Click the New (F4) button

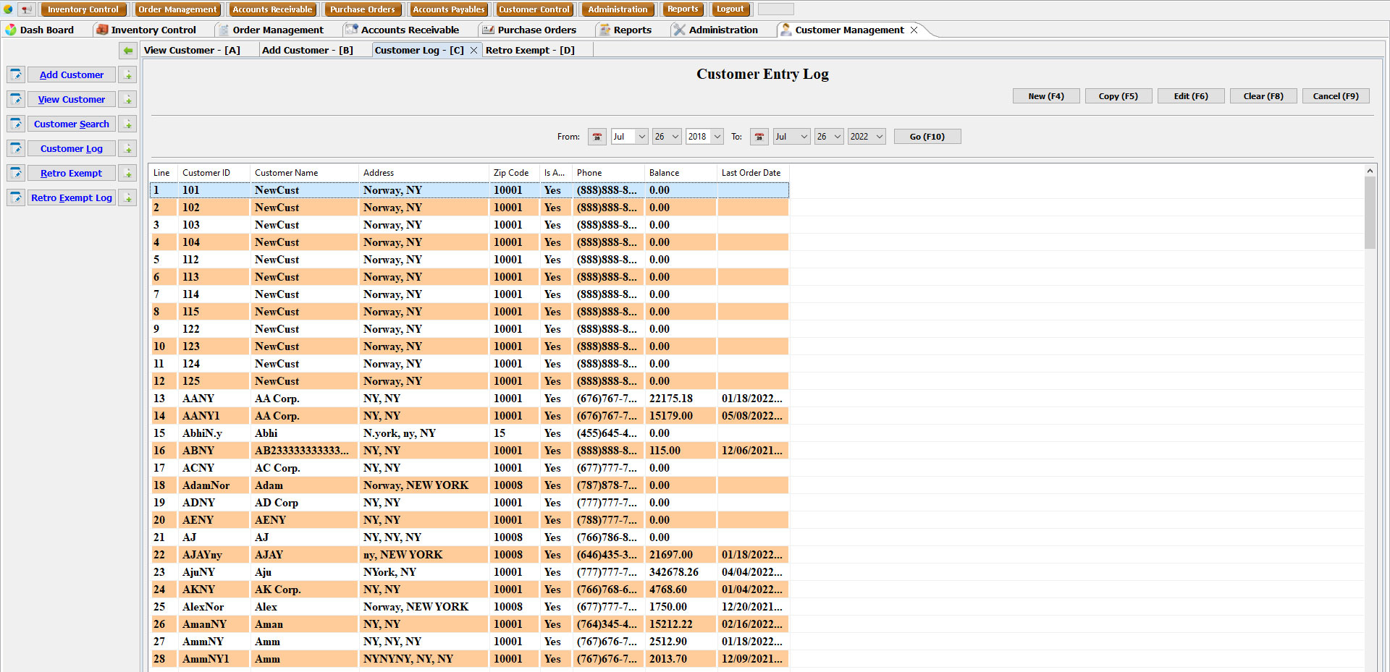[x=1046, y=96]
